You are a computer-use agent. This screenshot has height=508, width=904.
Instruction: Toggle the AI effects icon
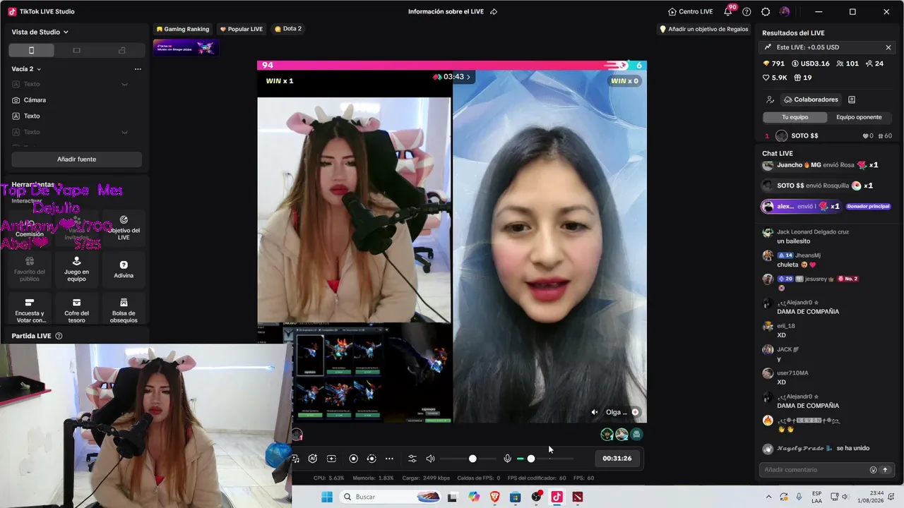312,459
